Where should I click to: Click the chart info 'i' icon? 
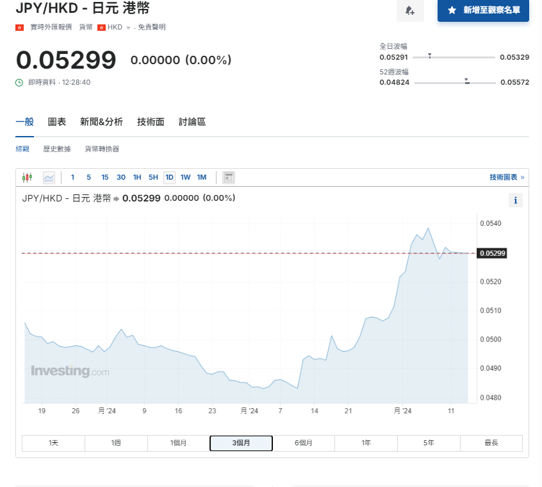tap(516, 201)
